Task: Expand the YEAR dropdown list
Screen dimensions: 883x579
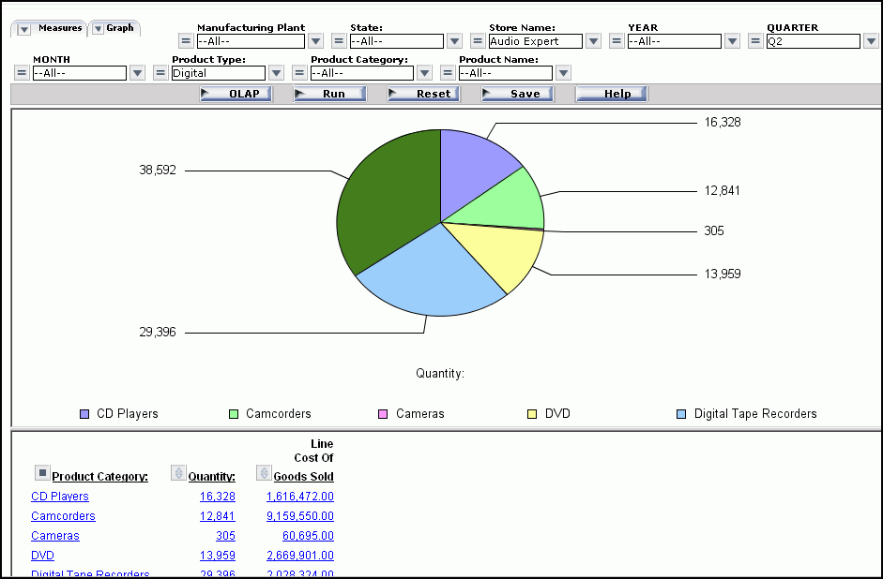Action: [732, 41]
